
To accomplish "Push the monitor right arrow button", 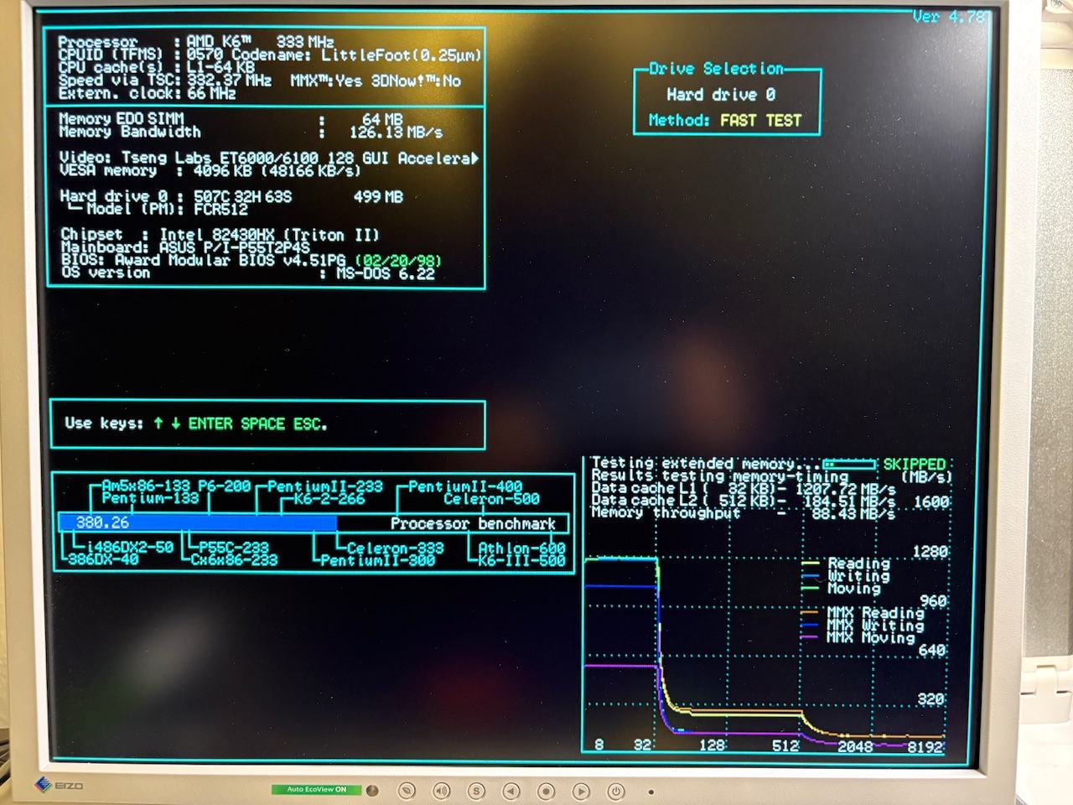I will click(x=581, y=790).
